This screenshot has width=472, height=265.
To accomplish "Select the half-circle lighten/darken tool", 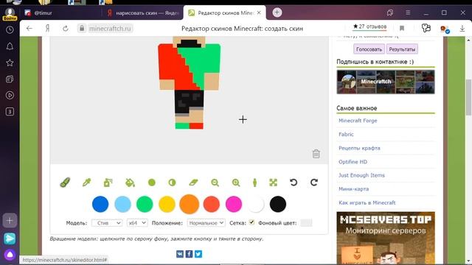I will [172, 183].
